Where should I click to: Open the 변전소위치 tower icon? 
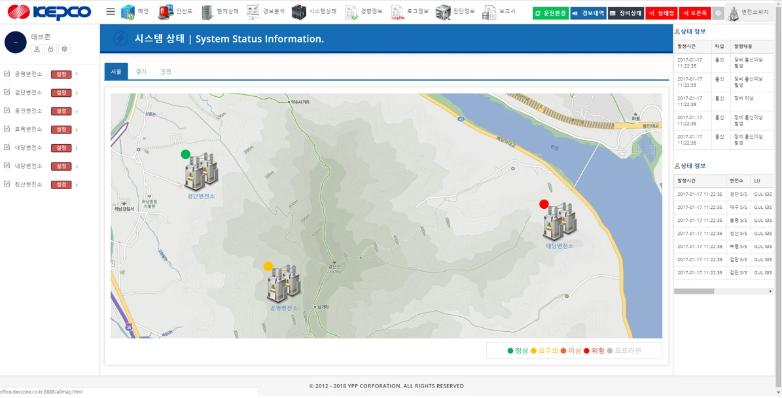pos(733,14)
